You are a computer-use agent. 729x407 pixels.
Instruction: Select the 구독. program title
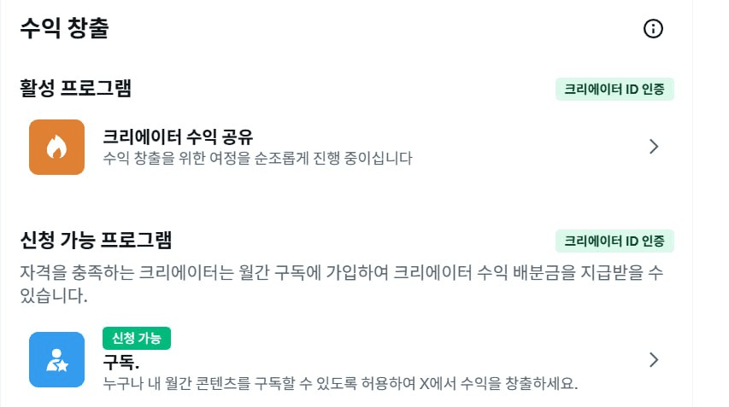point(121,362)
